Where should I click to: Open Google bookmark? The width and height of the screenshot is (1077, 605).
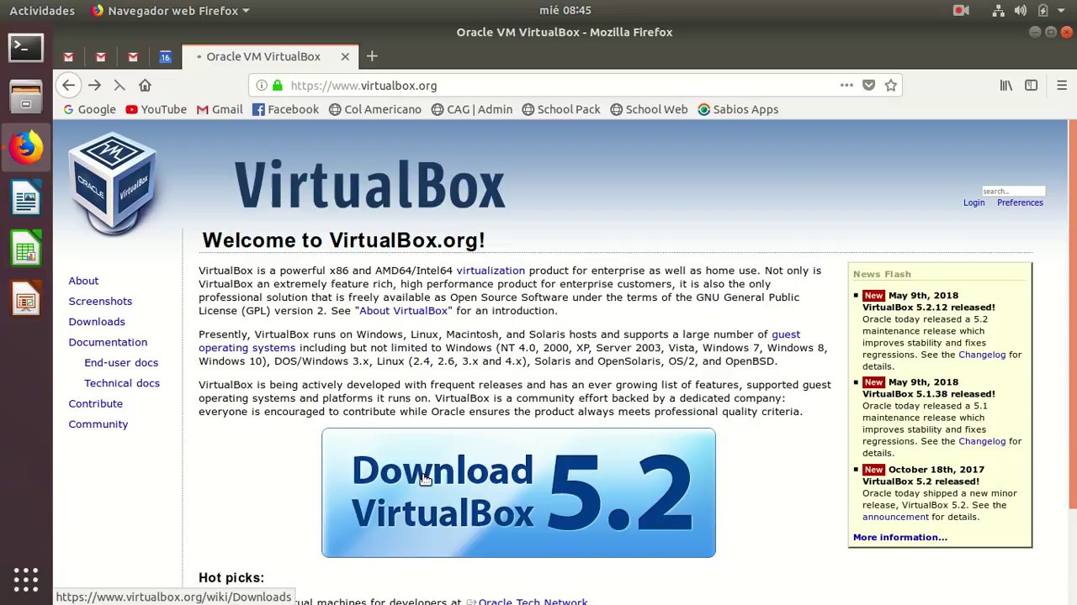point(90,109)
